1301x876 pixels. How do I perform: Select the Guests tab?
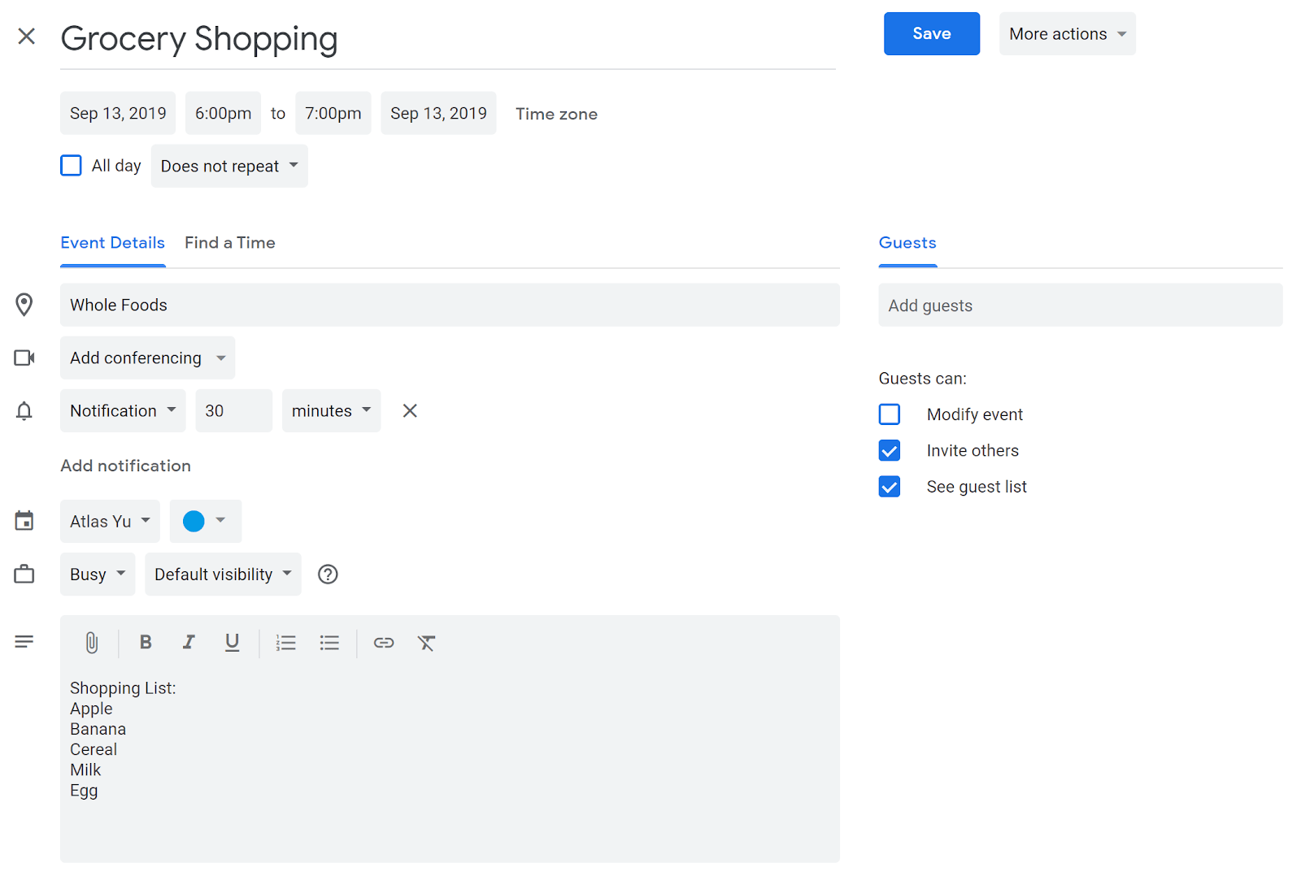point(907,243)
